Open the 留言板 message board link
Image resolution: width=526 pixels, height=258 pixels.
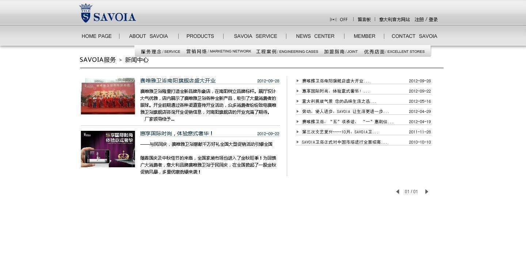click(364, 20)
